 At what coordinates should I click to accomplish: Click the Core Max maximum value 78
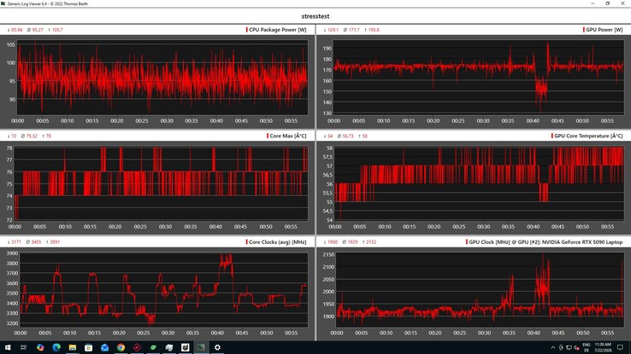49,136
